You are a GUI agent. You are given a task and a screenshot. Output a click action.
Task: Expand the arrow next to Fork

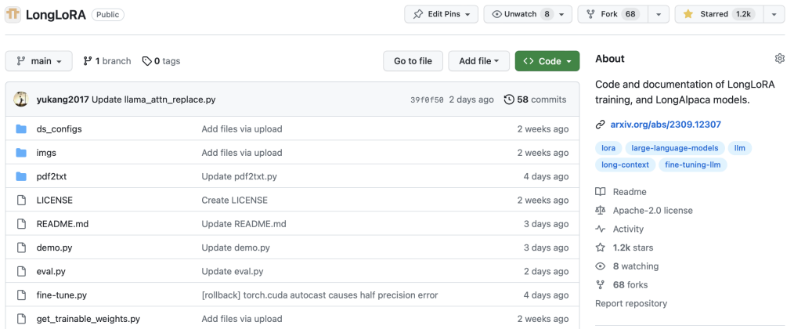point(658,14)
